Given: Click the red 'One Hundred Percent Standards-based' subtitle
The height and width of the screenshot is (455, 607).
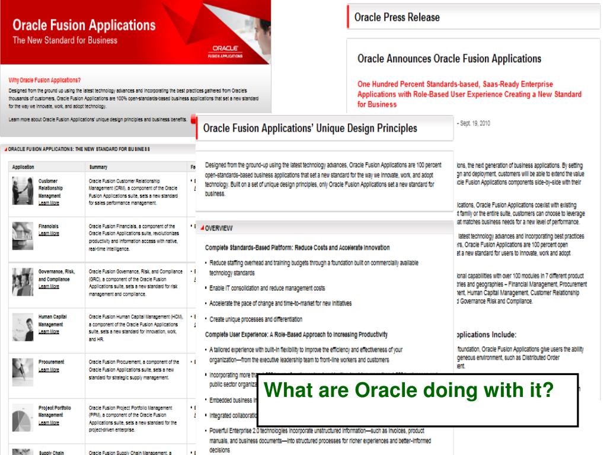Looking at the screenshot, I should coord(469,94).
